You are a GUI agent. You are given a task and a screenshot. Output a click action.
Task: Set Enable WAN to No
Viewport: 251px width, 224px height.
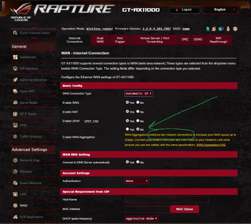click(x=138, y=102)
